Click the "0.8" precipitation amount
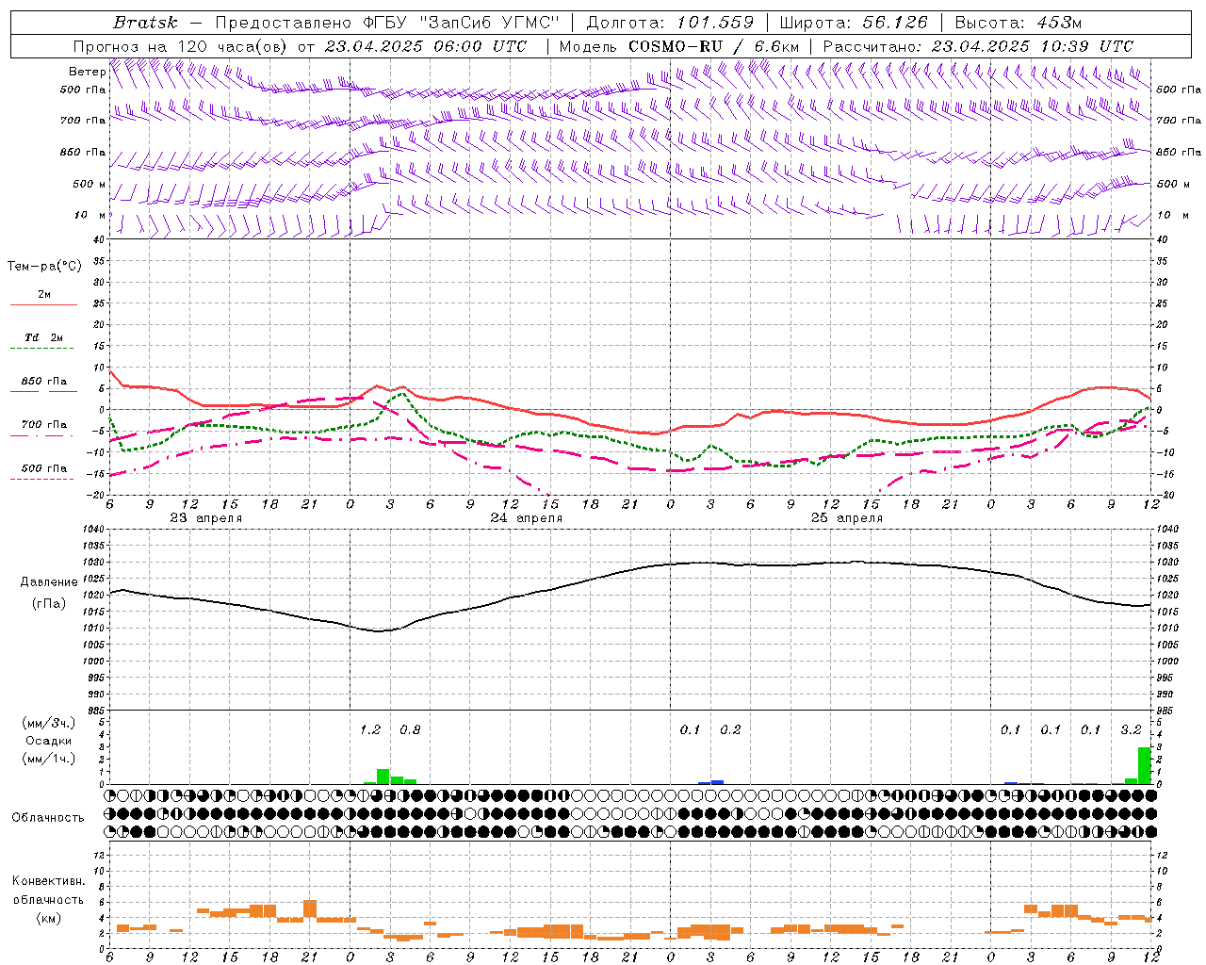Viewport: 1206px width, 965px height. 410,729
